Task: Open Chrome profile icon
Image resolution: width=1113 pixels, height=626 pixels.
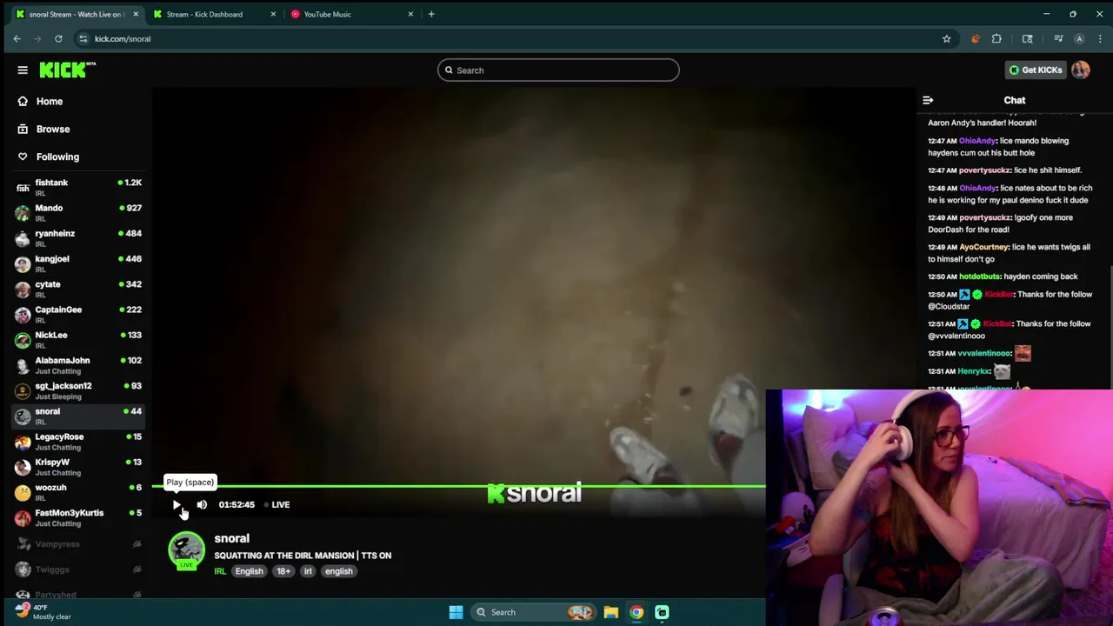Action: [1079, 38]
